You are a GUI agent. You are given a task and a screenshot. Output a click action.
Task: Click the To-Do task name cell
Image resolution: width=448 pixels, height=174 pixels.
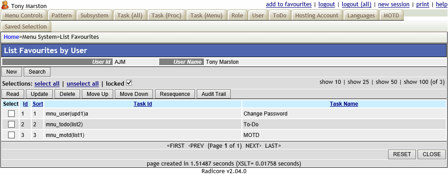click(x=344, y=124)
